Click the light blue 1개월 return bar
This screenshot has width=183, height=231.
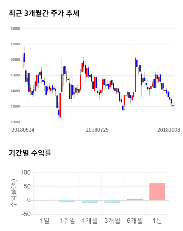89,201
